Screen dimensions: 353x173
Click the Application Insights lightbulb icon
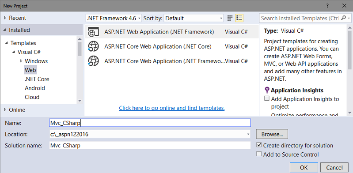point(267,90)
